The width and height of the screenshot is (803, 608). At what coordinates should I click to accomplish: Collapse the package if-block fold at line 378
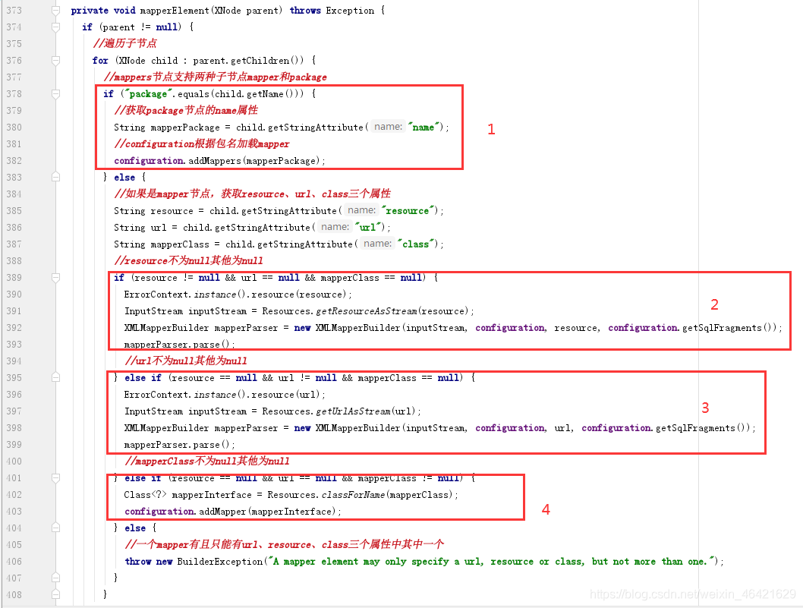(x=56, y=93)
